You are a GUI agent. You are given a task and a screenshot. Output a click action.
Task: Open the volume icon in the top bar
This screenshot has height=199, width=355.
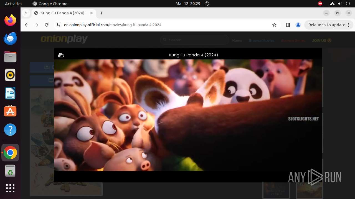click(x=340, y=4)
